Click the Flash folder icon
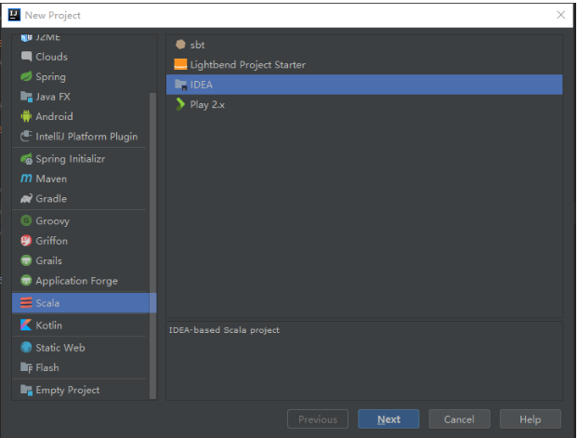Viewport: 578px width, 438px height. pos(26,367)
